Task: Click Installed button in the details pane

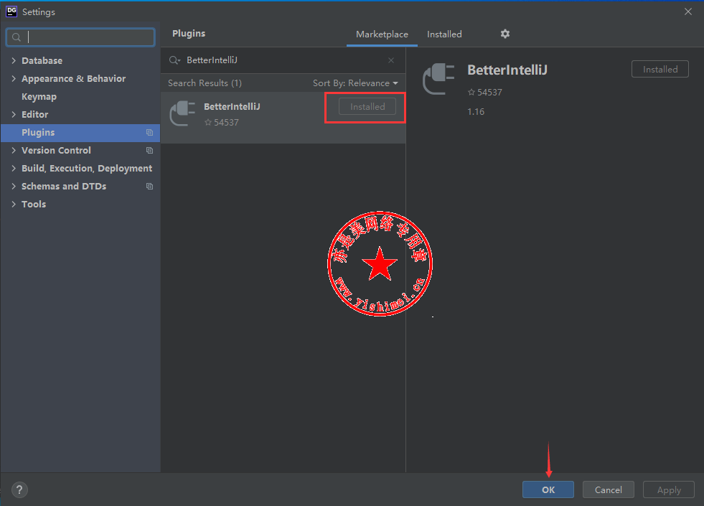Action: click(x=660, y=69)
